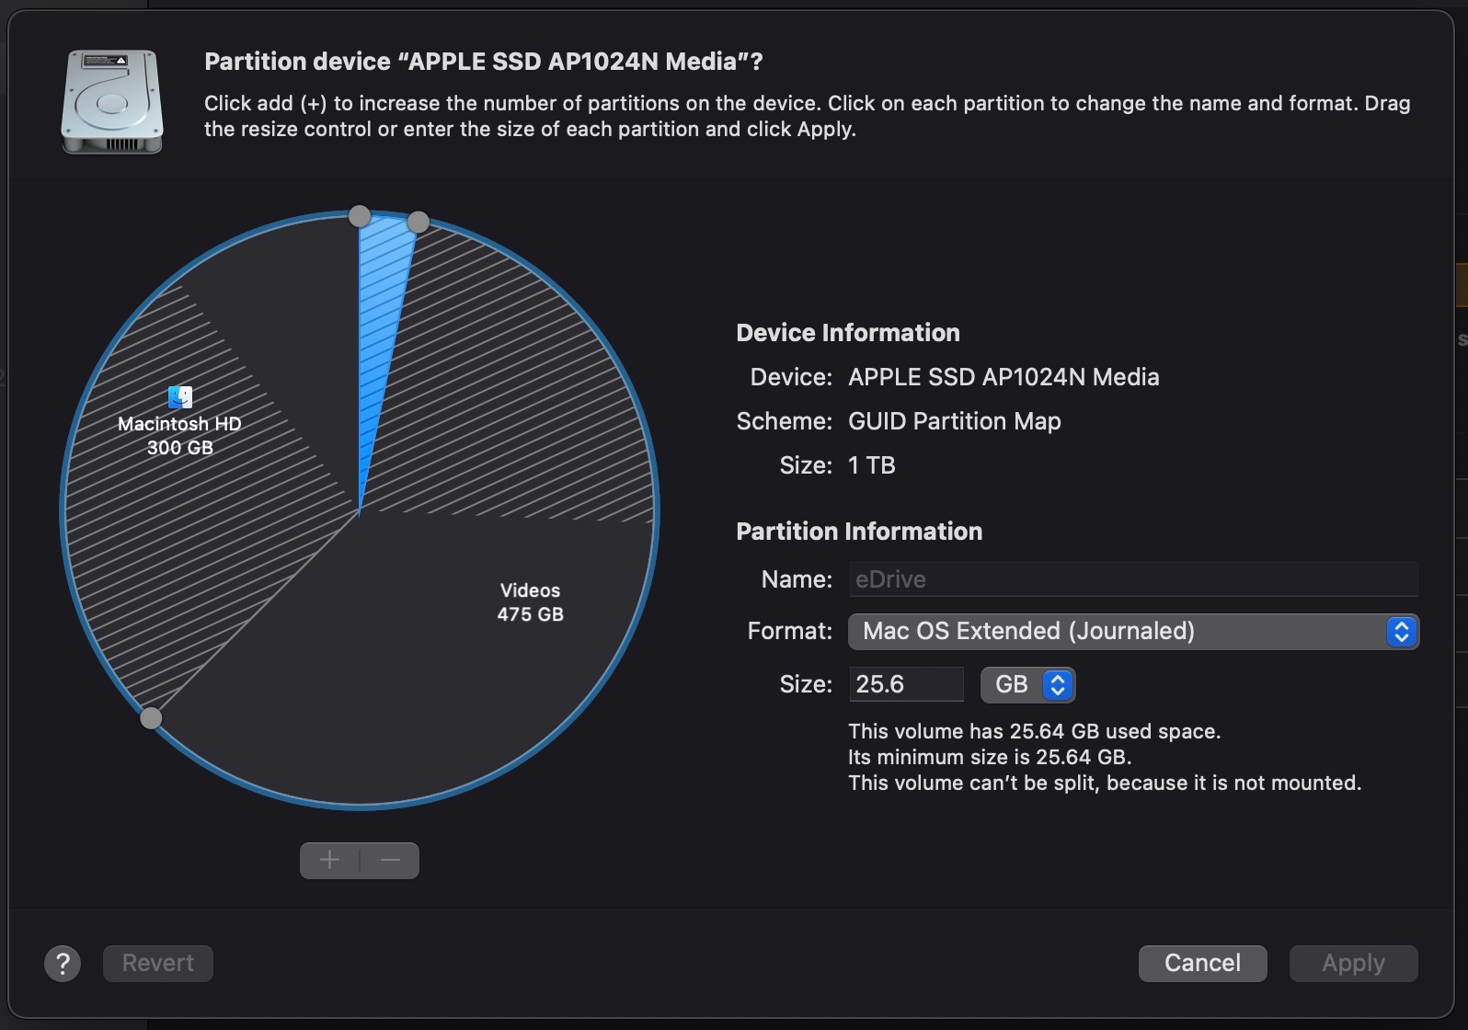This screenshot has width=1468, height=1030.
Task: Open the help question mark button
Action: click(63, 964)
